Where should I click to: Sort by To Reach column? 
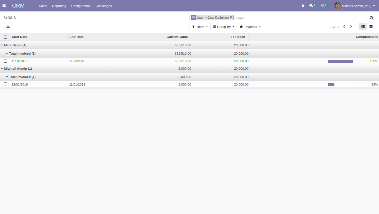[x=221, y=37]
